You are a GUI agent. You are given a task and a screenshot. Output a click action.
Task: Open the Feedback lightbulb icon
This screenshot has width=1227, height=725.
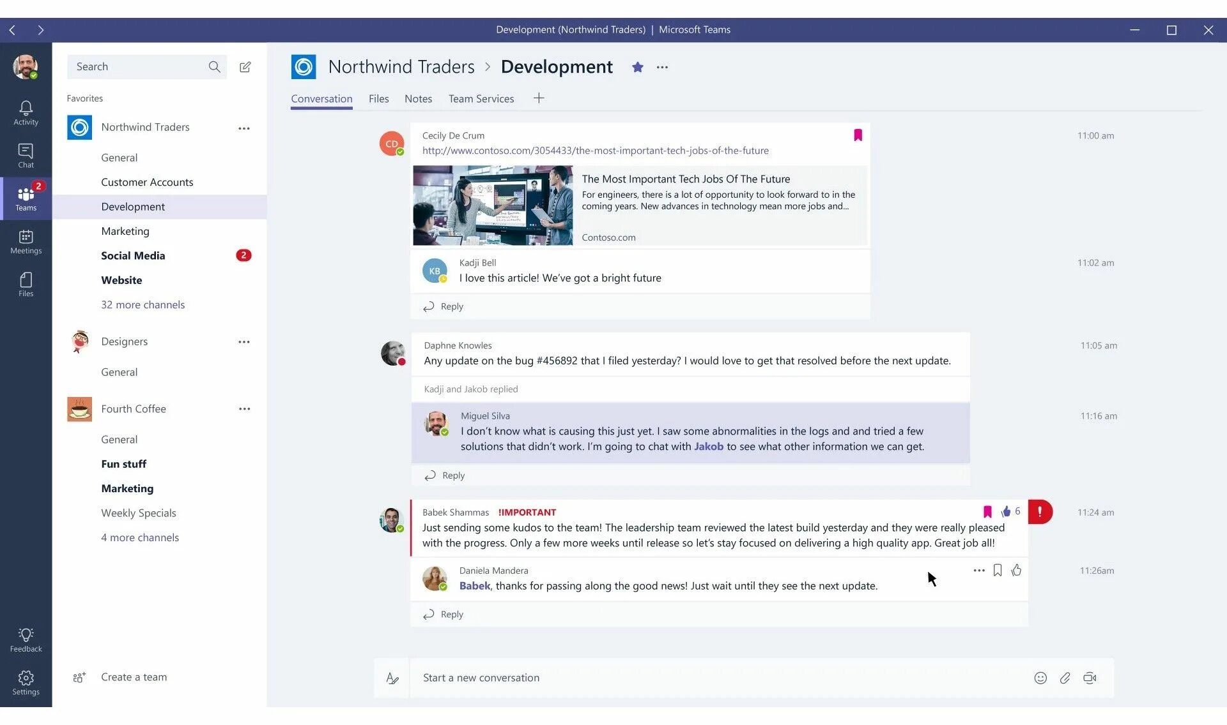pos(26,640)
